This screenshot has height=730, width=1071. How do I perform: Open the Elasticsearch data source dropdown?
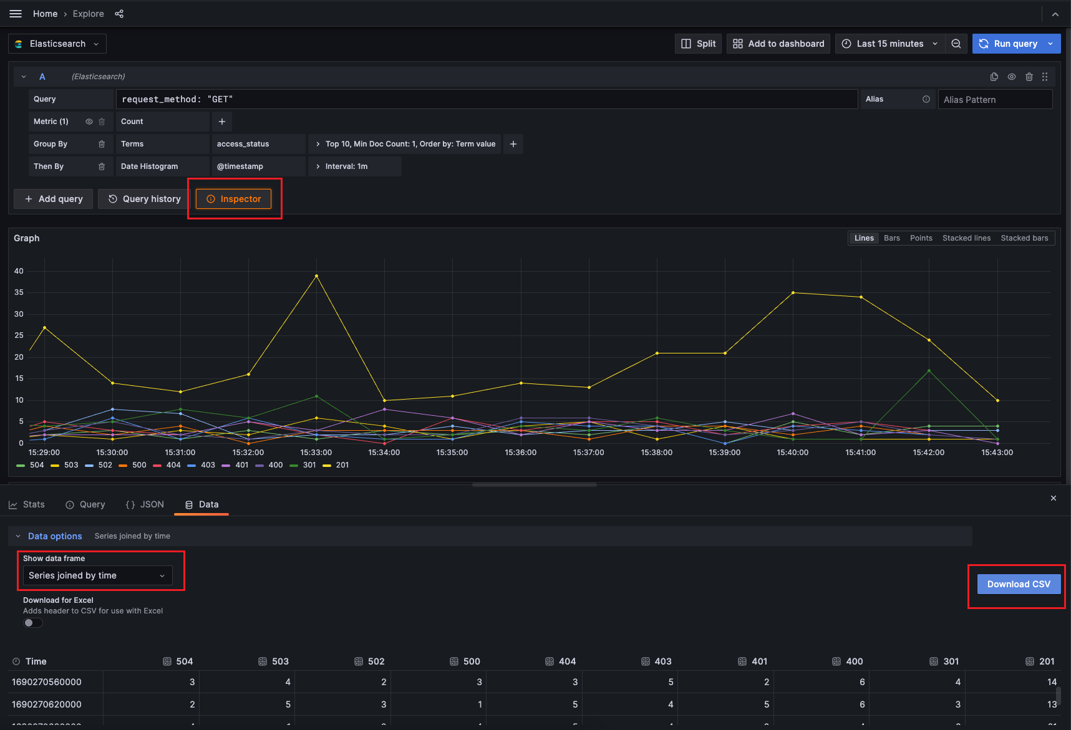(x=57, y=44)
